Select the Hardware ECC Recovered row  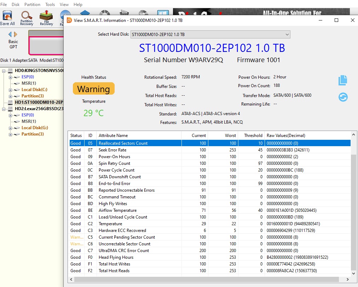[209, 231]
